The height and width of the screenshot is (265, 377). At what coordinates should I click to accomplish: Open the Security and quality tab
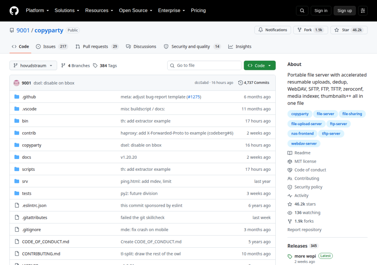(x=192, y=46)
